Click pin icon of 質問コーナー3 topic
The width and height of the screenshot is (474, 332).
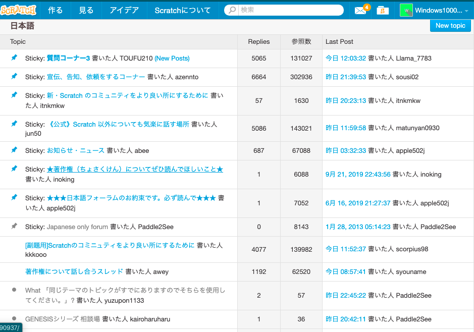[x=14, y=58]
